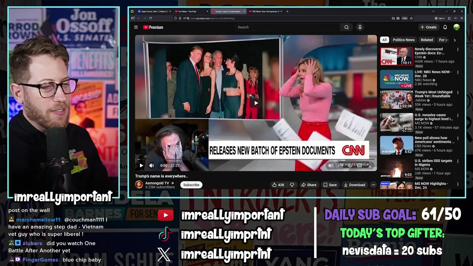The image size is (473, 266).
Task: Open options menu for CBS poll video
Action: pyautogui.click(x=458, y=139)
